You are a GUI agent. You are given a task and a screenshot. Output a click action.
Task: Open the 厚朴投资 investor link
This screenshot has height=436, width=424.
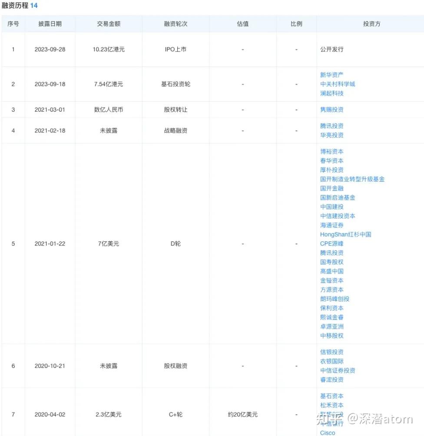pyautogui.click(x=331, y=170)
